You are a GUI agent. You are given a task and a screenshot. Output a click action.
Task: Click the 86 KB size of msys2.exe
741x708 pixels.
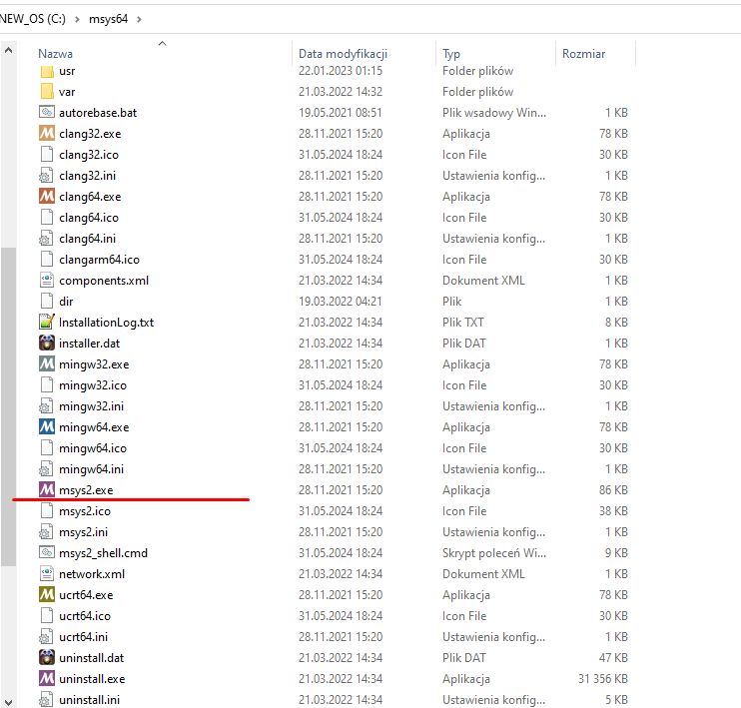coord(613,490)
